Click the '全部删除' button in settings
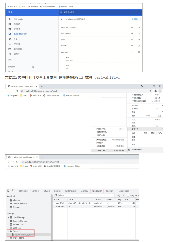This screenshot has height=242, width=171. pyautogui.click(x=135, y=19)
